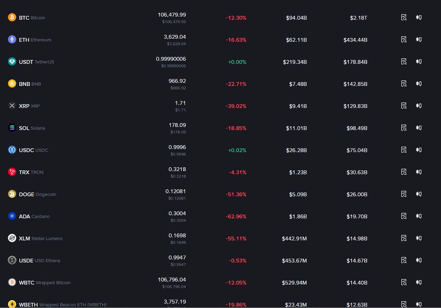Image resolution: width=441 pixels, height=308 pixels.
Task: Click the candlestick trade icon for USDE
Action: [419, 260]
